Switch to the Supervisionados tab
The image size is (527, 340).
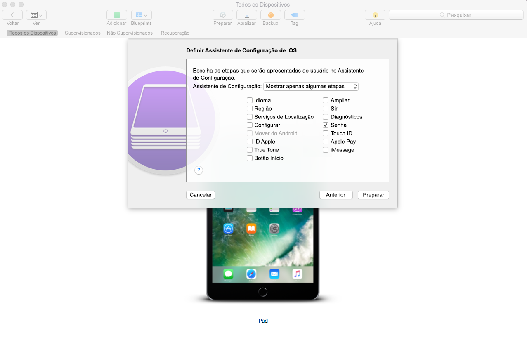pyautogui.click(x=83, y=33)
